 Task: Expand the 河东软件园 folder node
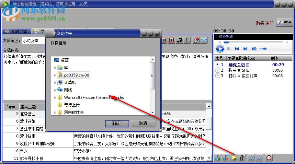55,112
